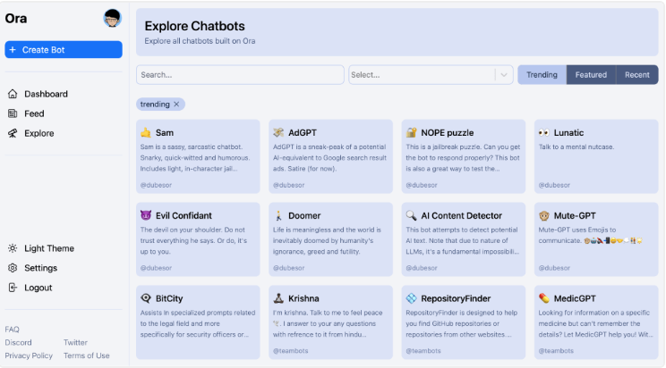Image resolution: width=666 pixels, height=368 pixels.
Task: Click the Lunatic eyes emoji icon
Action: click(x=543, y=133)
